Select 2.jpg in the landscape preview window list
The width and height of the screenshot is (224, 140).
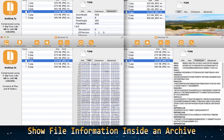(x=144, y=6)
